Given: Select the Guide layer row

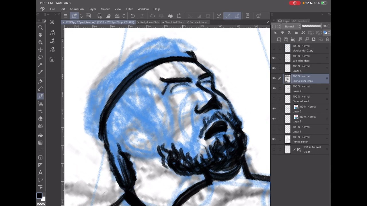Looking at the screenshot, I should point(300,149).
